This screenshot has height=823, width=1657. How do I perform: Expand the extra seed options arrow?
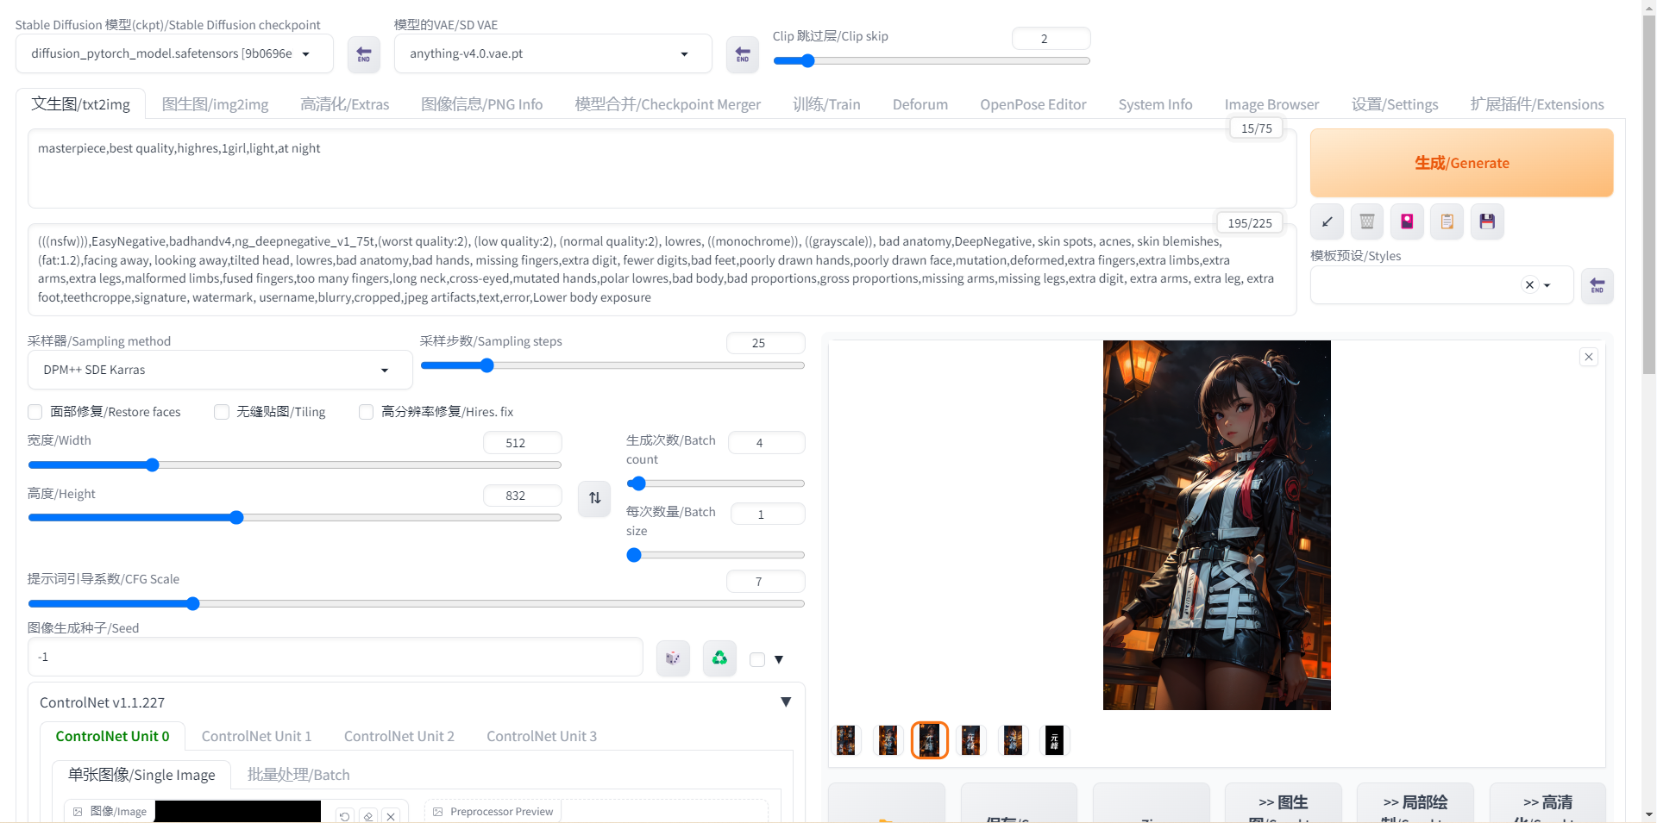[779, 660]
